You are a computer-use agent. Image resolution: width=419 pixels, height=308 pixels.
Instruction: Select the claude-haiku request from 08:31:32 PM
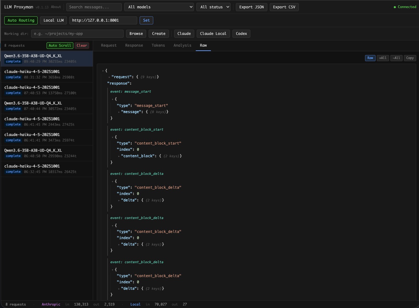(x=47, y=74)
